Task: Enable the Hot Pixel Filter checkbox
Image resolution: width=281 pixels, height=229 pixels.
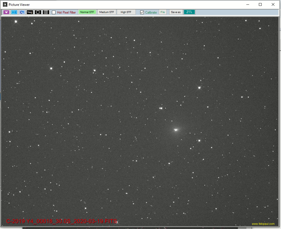Action: coord(54,12)
